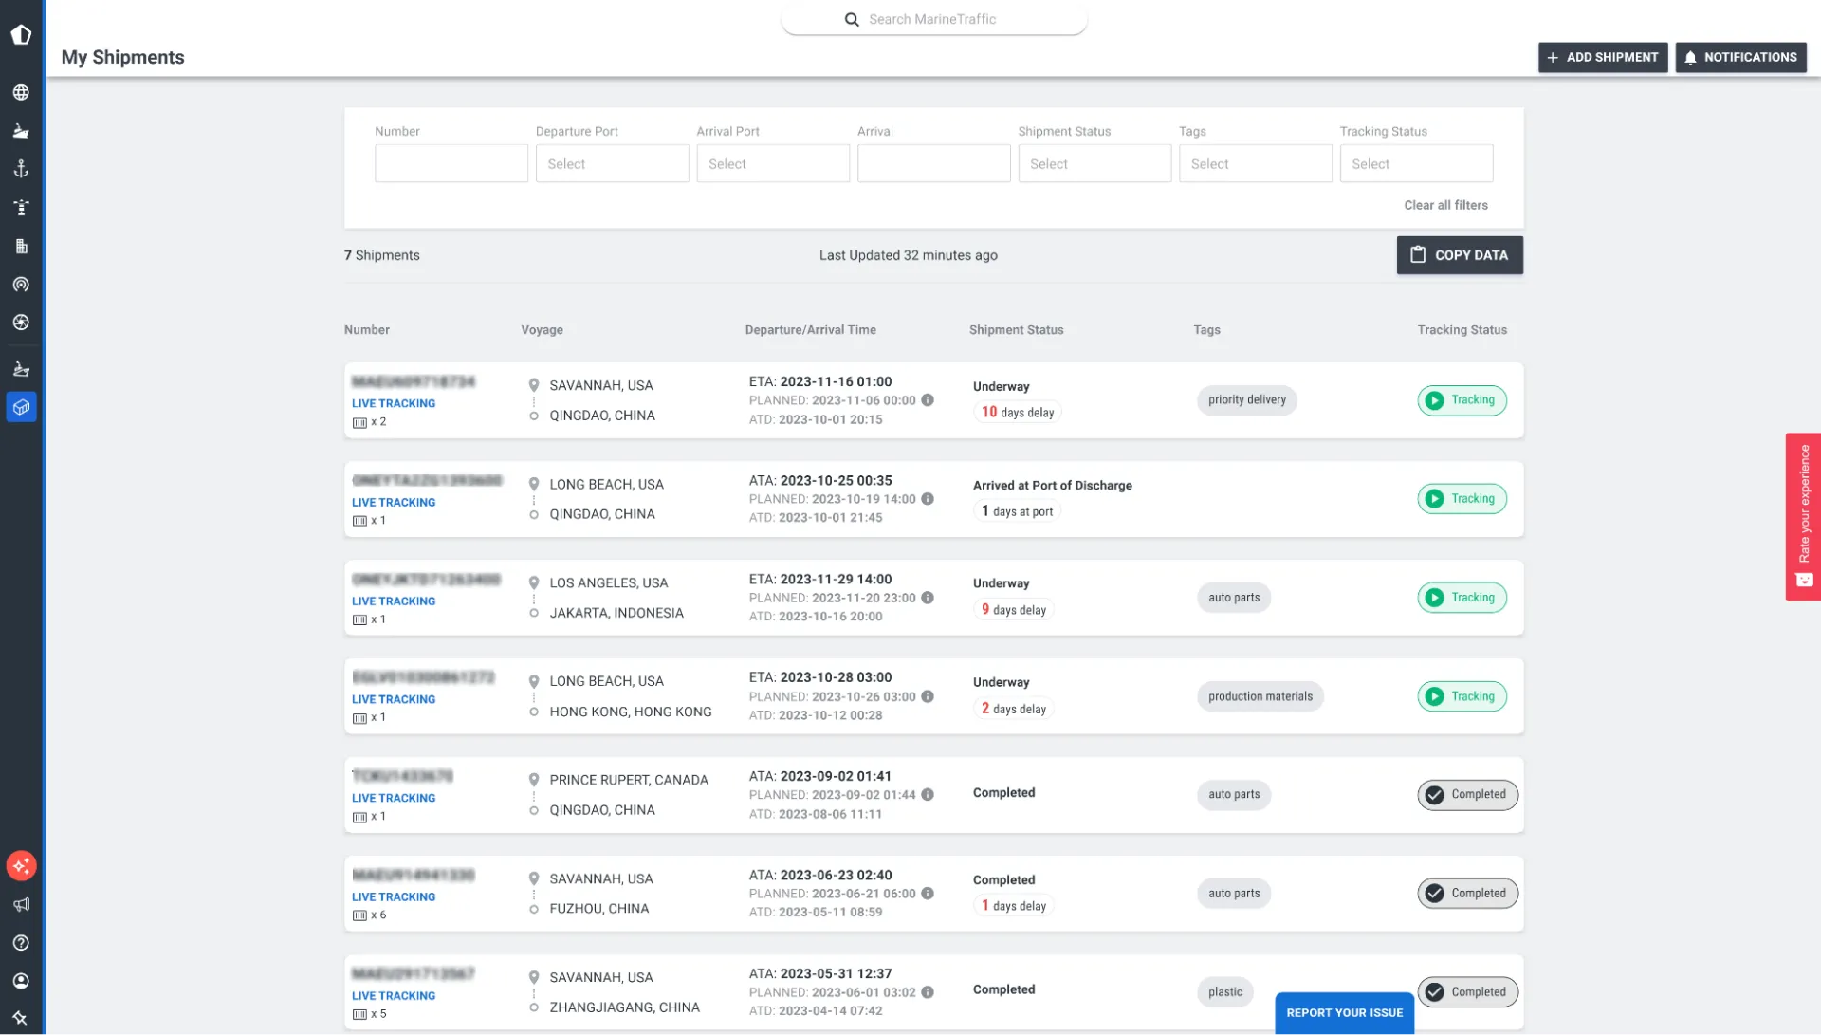Click the highlighted My Shipments cube icon
1821x1035 pixels.
click(x=21, y=407)
